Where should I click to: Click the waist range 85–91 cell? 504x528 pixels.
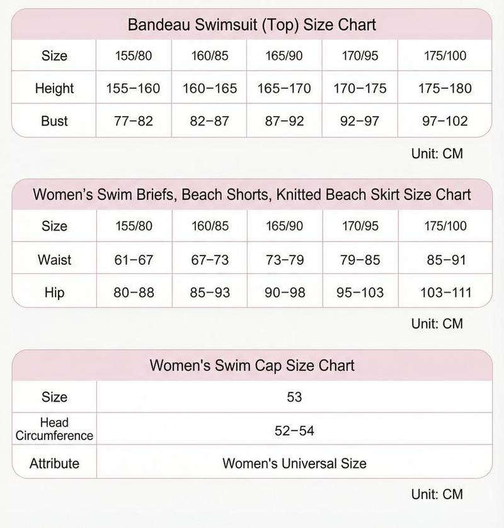point(446,260)
